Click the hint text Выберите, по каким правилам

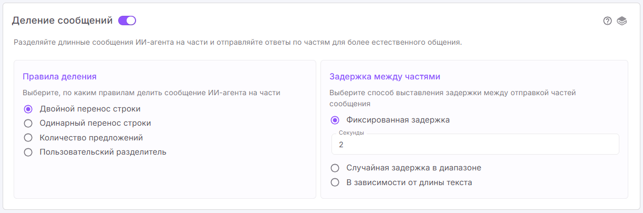(151, 93)
